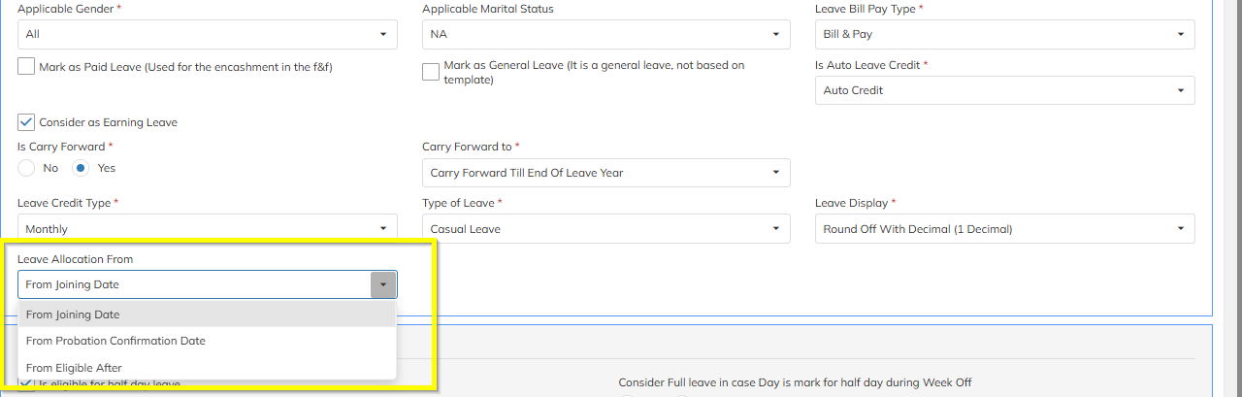1242x397 pixels.
Task: Open the Applicable Gender dropdown
Action: pyautogui.click(x=207, y=34)
